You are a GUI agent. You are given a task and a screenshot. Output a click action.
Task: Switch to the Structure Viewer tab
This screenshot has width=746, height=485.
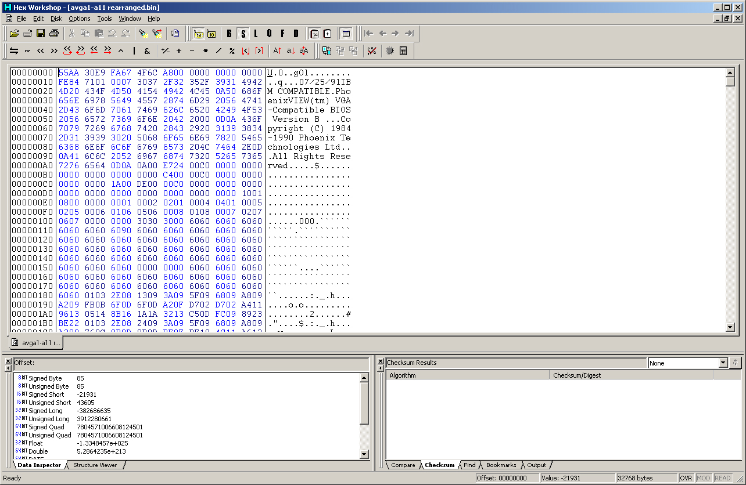point(95,465)
